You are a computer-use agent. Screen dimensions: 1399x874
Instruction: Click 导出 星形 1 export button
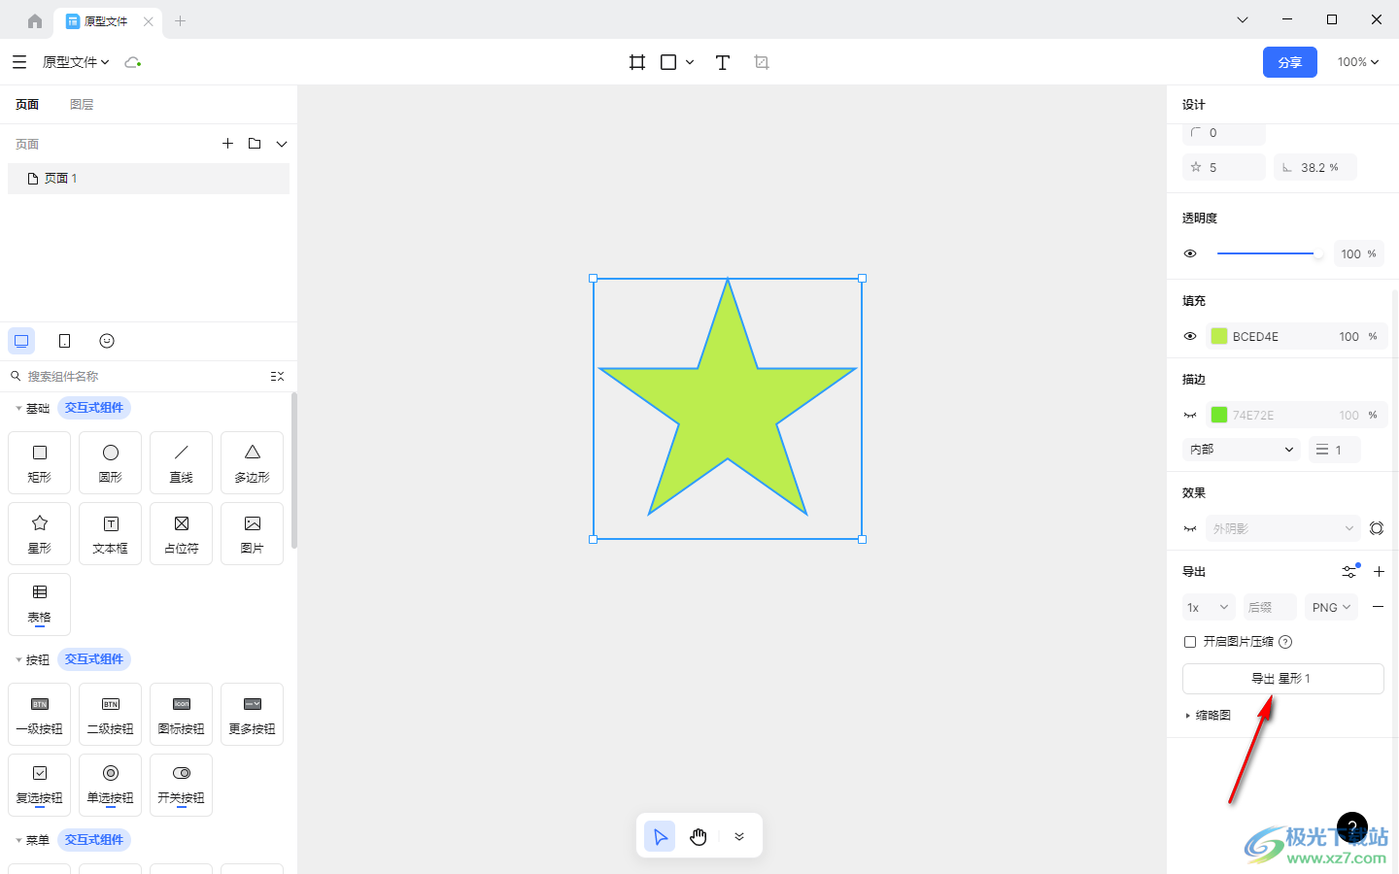[1282, 679]
